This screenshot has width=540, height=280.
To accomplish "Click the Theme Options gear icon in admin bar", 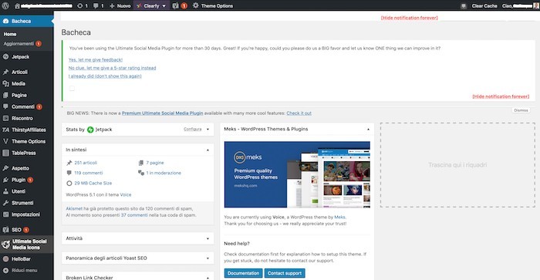I will click(x=196, y=5).
